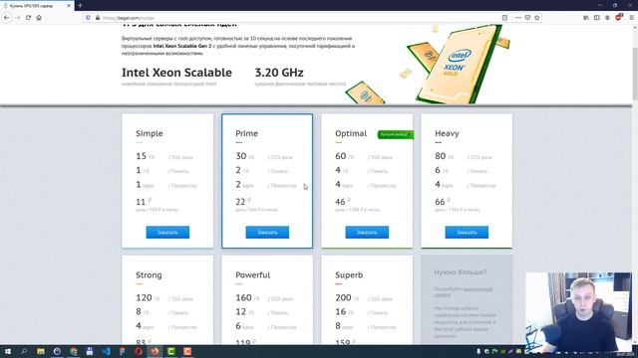Open the Firefox library icon
This screenshot has height=358, width=638.
click(586, 18)
